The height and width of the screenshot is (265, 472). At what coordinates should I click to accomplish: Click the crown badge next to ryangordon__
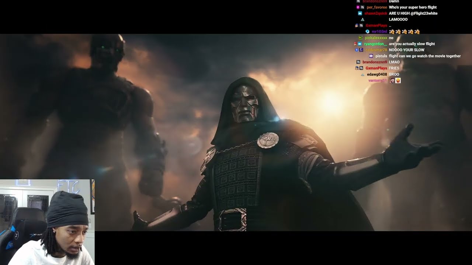360,44
